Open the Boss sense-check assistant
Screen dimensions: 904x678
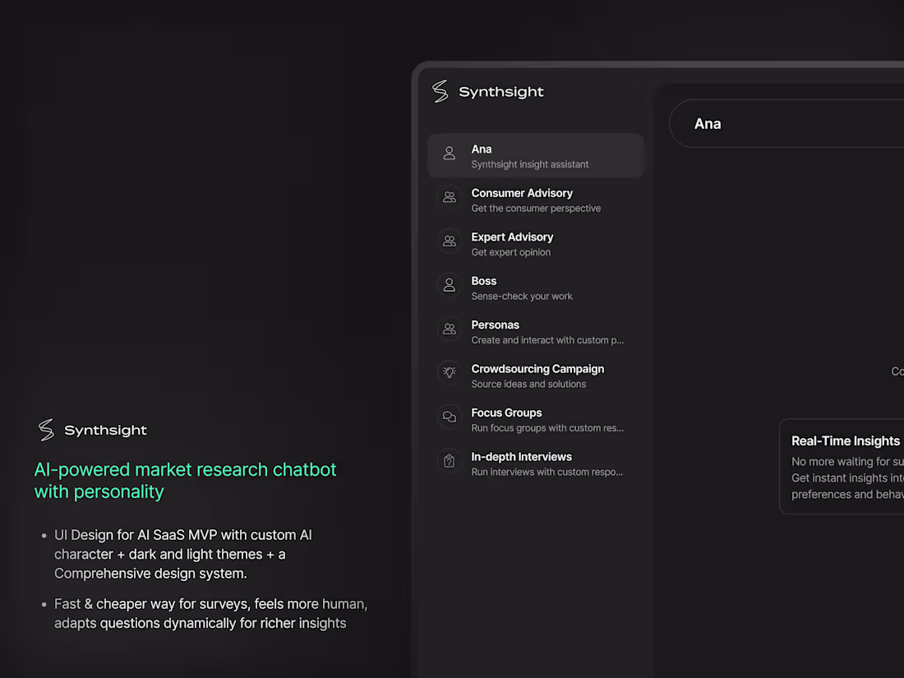coord(536,288)
